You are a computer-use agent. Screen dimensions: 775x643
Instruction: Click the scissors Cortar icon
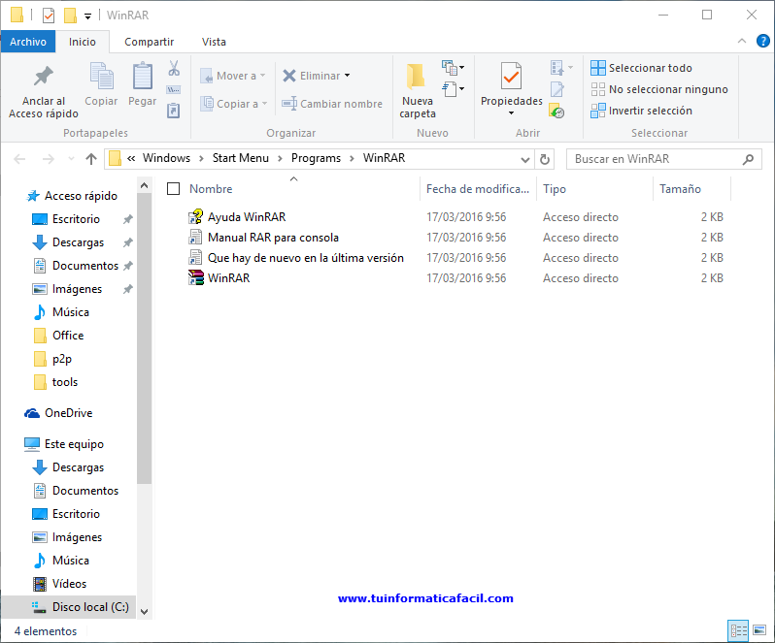point(174,68)
